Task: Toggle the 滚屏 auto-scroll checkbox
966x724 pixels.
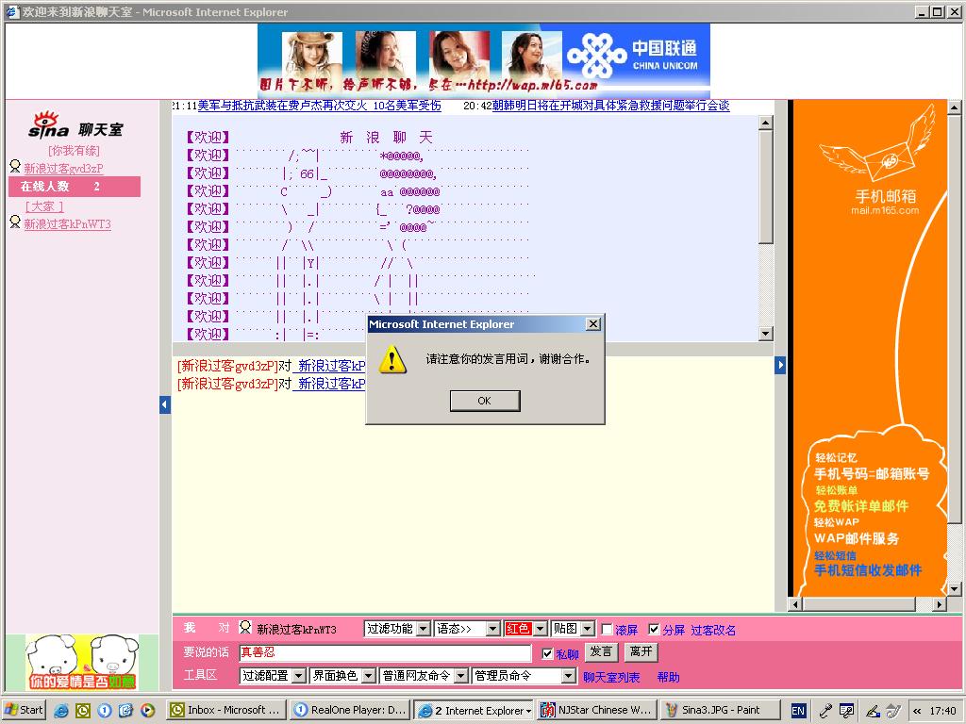Action: (x=607, y=629)
